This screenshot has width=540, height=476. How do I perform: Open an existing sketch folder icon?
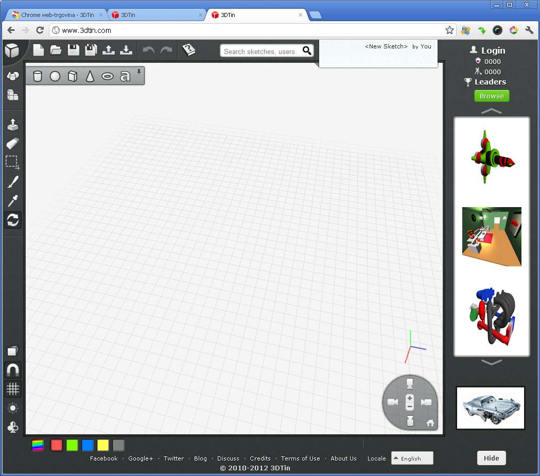[x=56, y=50]
